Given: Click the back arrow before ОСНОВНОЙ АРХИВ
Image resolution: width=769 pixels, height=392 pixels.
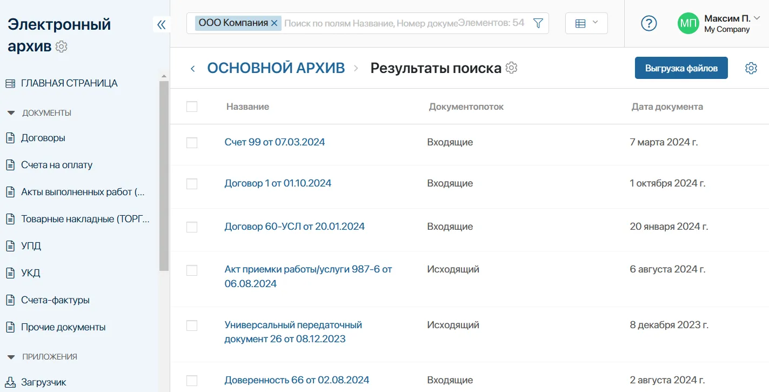Looking at the screenshot, I should click(x=192, y=68).
